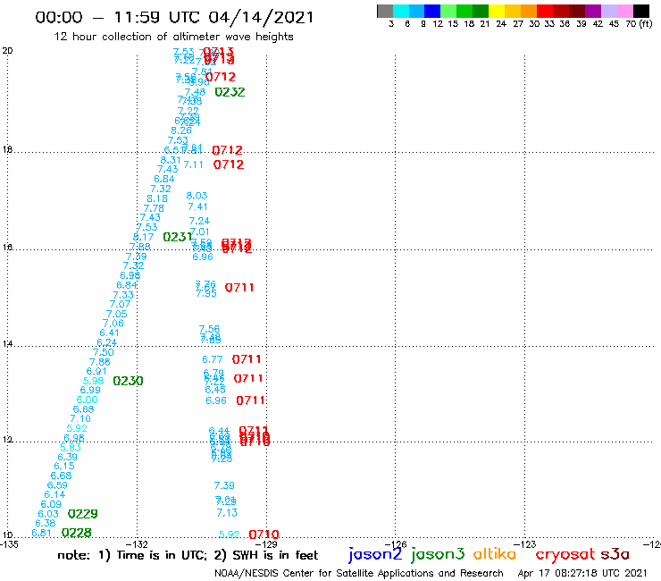This screenshot has height=581, width=661.
Task: Click the green time label '0231'
Action: (178, 237)
